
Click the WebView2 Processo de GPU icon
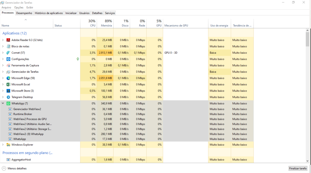[10, 119]
